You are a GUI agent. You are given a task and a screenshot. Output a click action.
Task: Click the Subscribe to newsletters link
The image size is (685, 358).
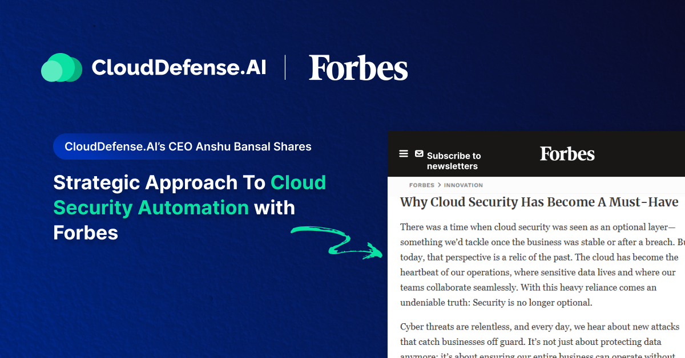453,161
